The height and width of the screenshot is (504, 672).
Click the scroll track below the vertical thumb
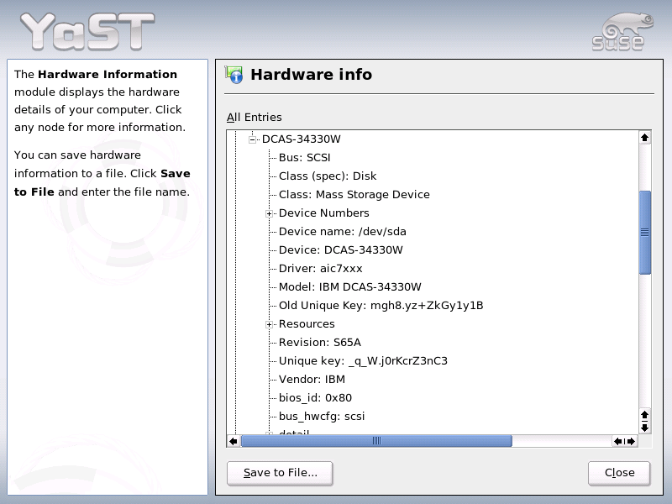click(644, 341)
